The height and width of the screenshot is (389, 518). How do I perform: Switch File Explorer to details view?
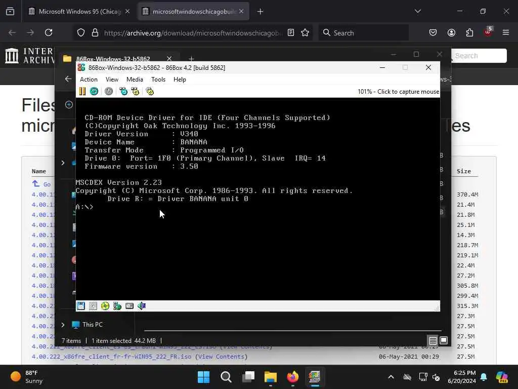[433, 340]
